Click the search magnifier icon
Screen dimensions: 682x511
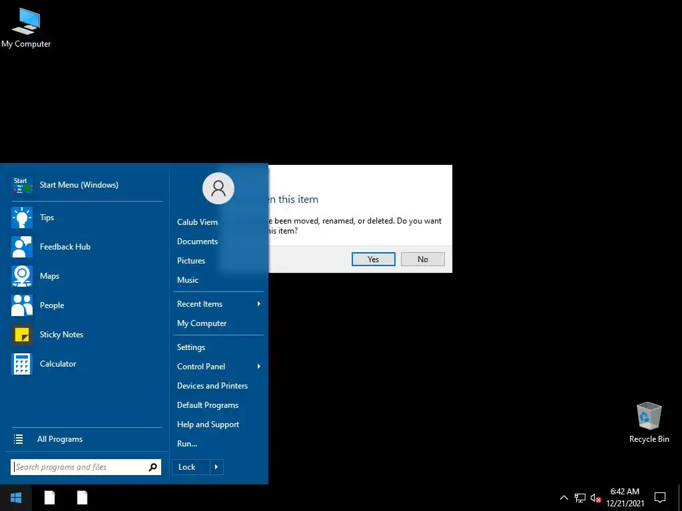[x=153, y=467]
